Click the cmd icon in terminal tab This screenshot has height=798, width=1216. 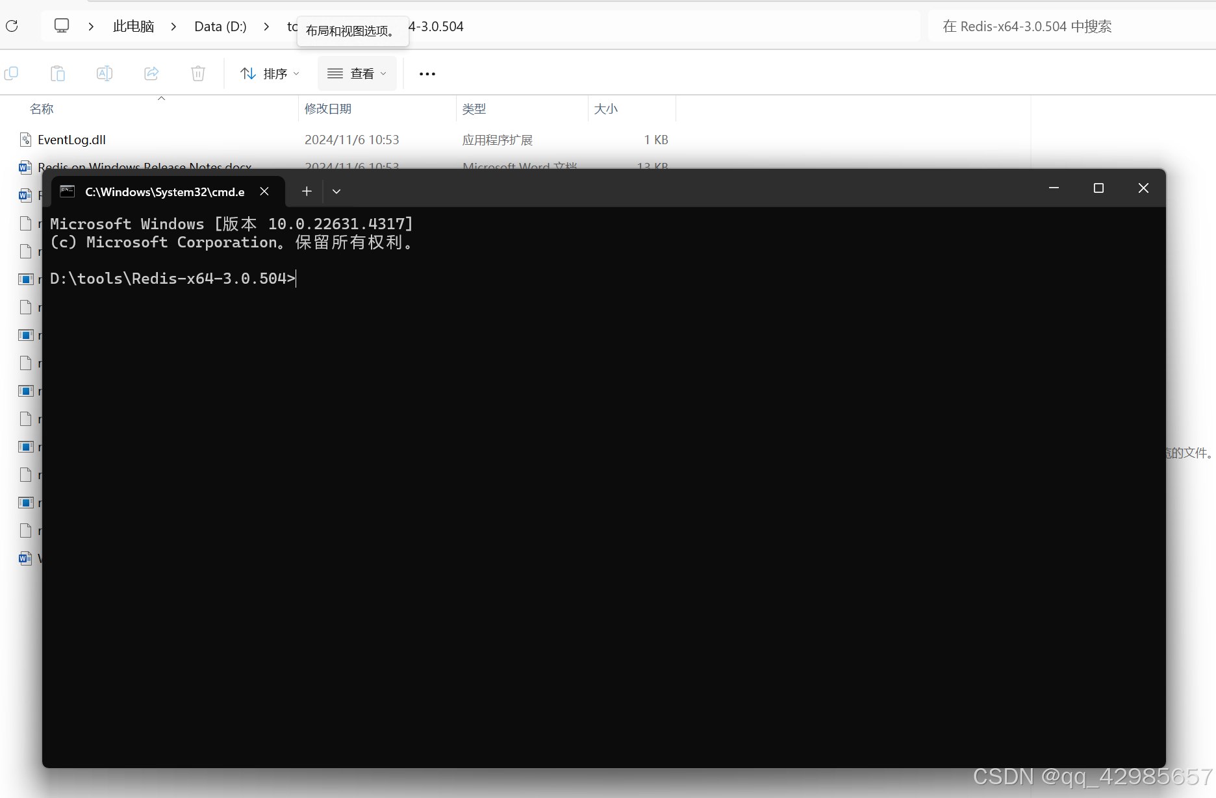(x=68, y=191)
